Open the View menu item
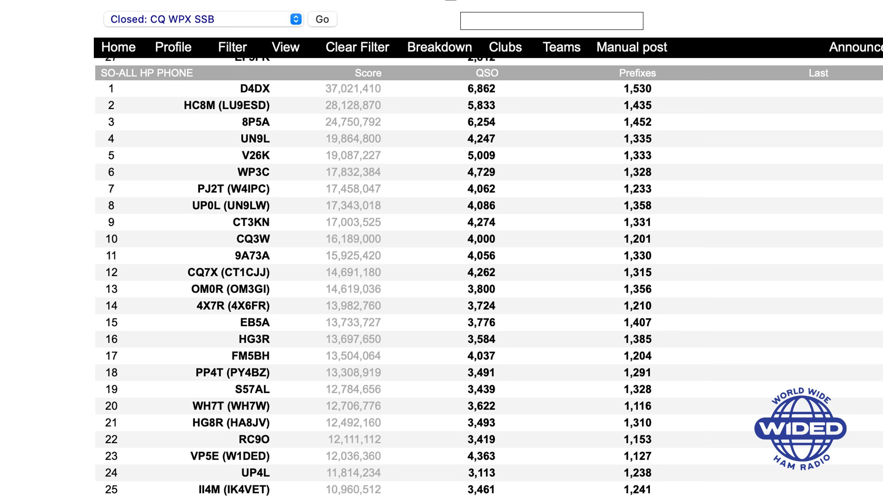Viewport: 883px width, 497px height. pyautogui.click(x=286, y=47)
